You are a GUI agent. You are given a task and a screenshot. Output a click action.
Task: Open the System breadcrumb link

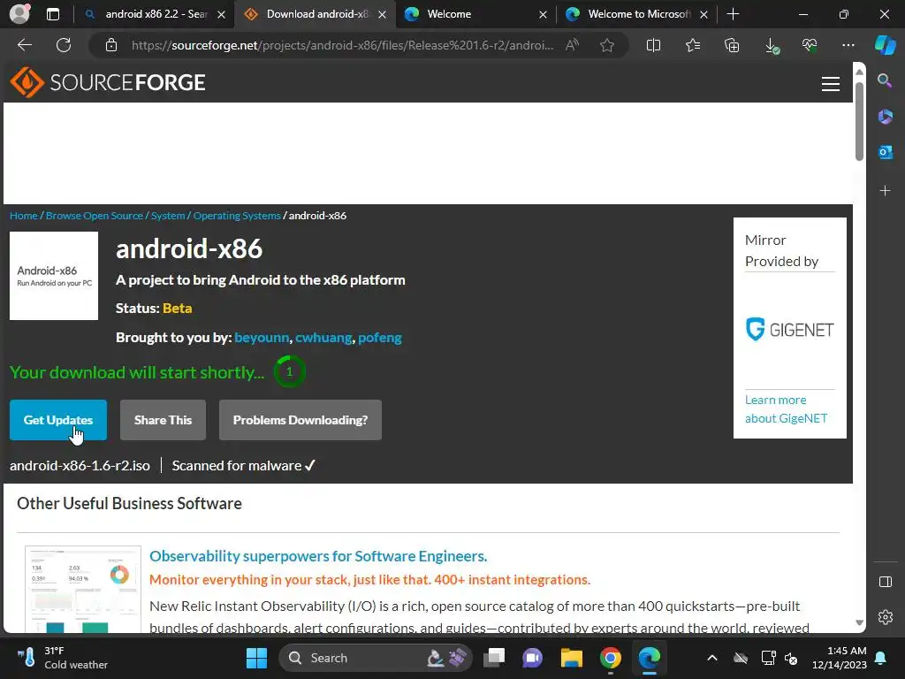tap(168, 216)
